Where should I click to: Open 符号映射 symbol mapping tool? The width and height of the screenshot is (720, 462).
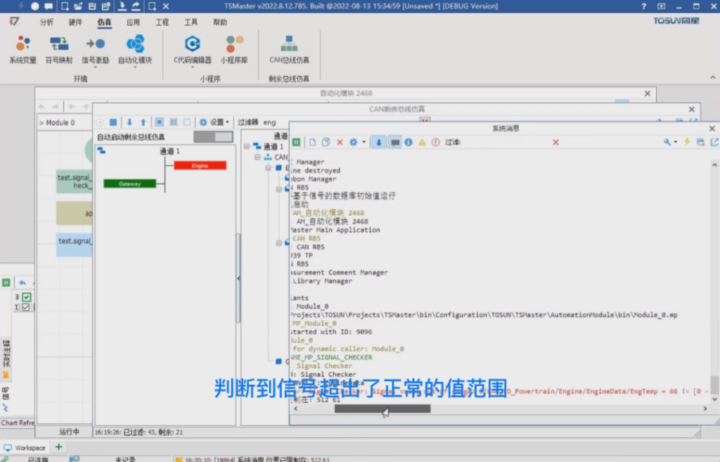point(59,50)
